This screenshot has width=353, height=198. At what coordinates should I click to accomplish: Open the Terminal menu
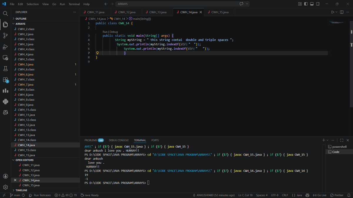click(74, 4)
